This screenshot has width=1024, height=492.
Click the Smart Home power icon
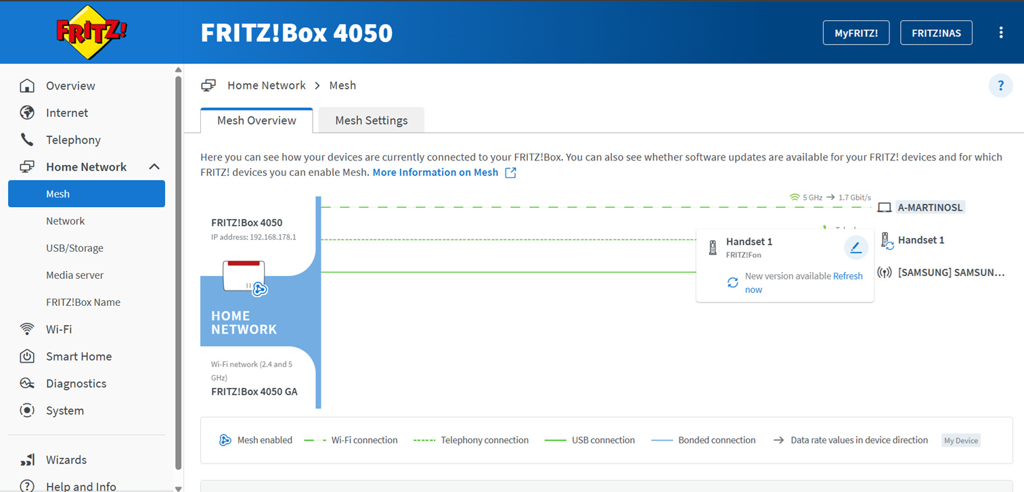tap(27, 357)
